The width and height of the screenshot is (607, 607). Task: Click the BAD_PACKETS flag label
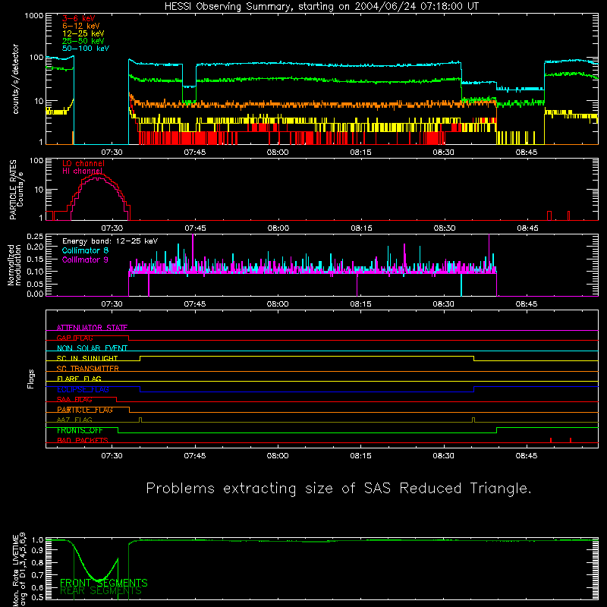[x=83, y=440]
